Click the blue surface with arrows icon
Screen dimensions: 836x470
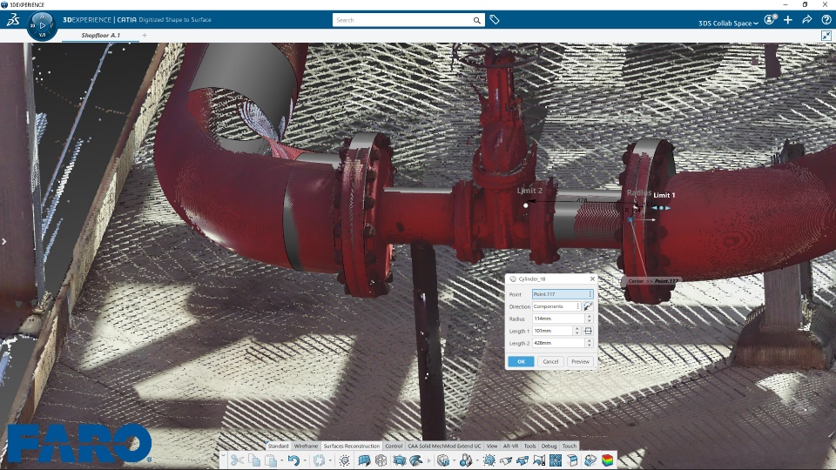(x=522, y=460)
